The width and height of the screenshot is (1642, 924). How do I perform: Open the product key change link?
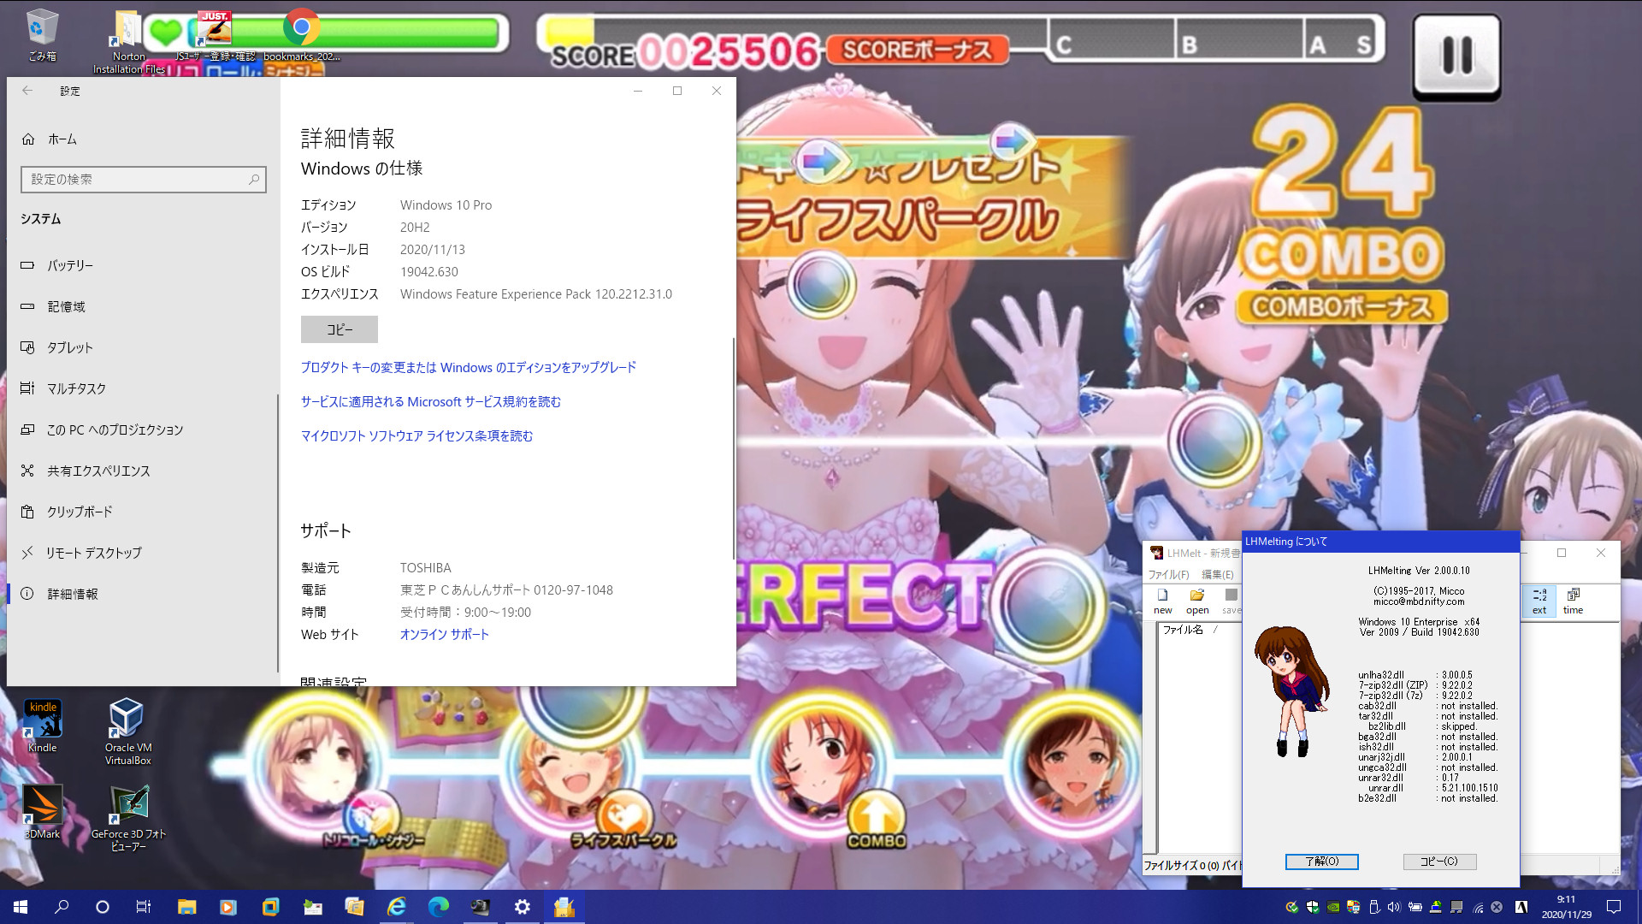(x=469, y=367)
